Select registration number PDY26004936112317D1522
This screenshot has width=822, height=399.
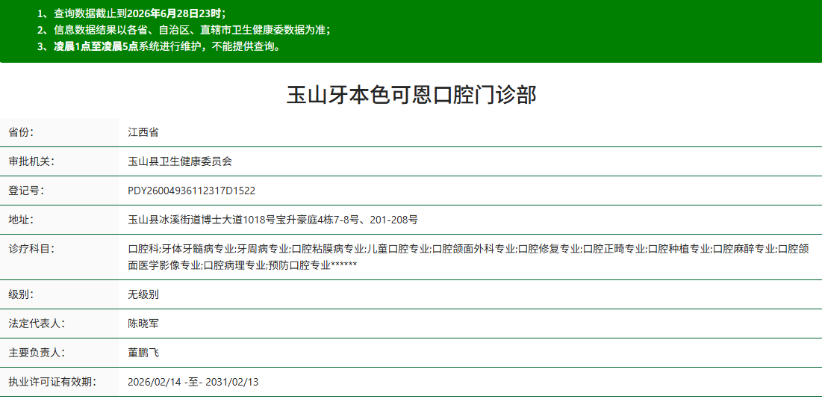click(x=191, y=191)
